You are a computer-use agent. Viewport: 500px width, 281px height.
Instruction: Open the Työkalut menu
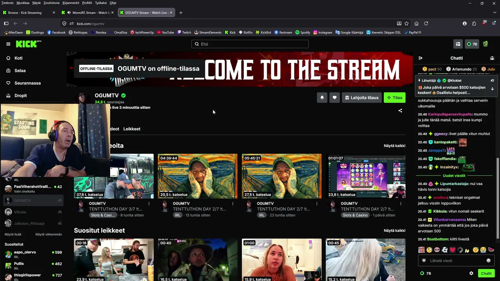pos(101,3)
